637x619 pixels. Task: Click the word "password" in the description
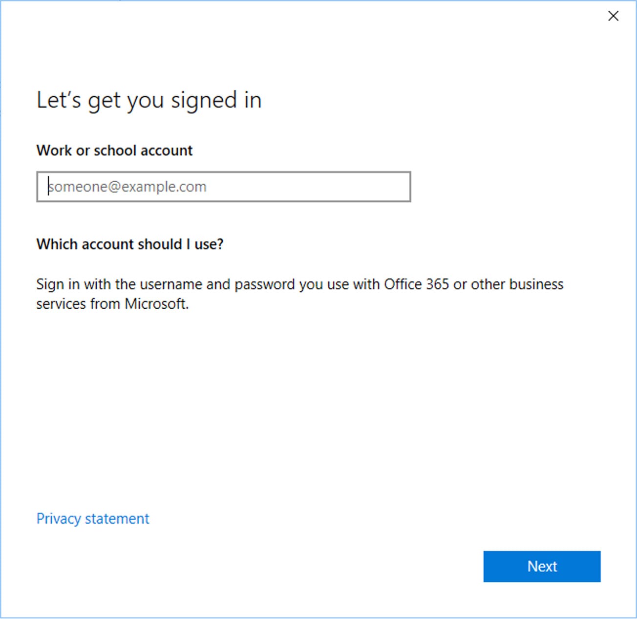point(264,284)
